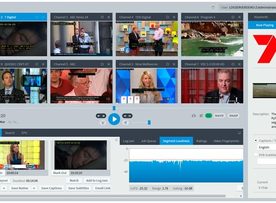The height and width of the screenshot is (203, 276).
Task: Switch to the LogJam tab
Action: pyautogui.click(x=128, y=141)
